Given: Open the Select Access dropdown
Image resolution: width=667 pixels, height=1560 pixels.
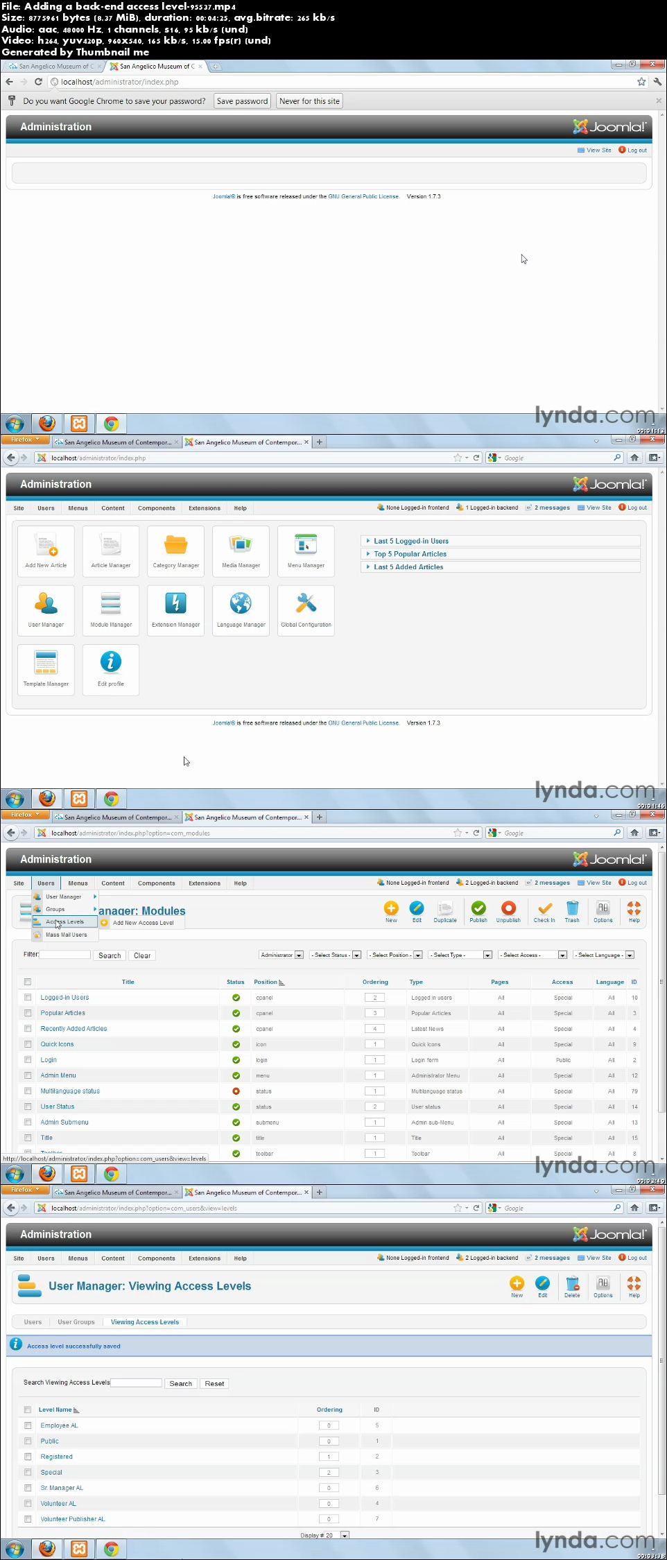Looking at the screenshot, I should click(x=532, y=955).
